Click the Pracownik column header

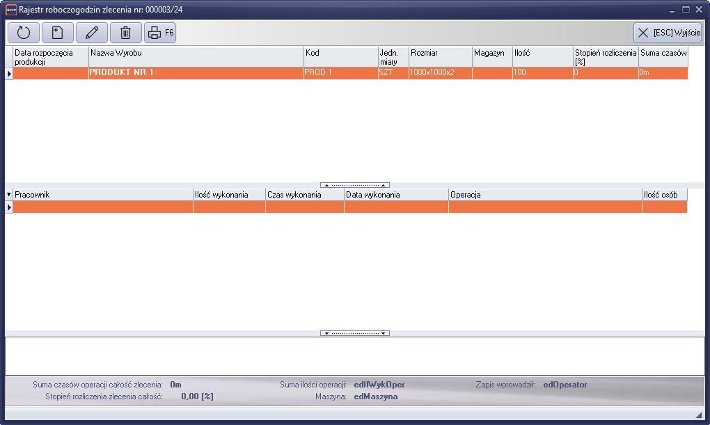103,195
